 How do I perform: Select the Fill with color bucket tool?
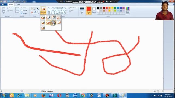tap(35, 9)
